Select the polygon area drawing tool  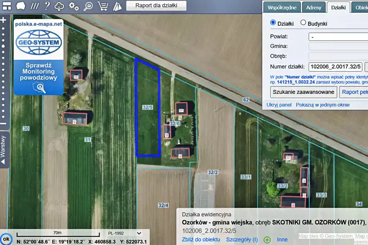pyautogui.click(x=20, y=6)
